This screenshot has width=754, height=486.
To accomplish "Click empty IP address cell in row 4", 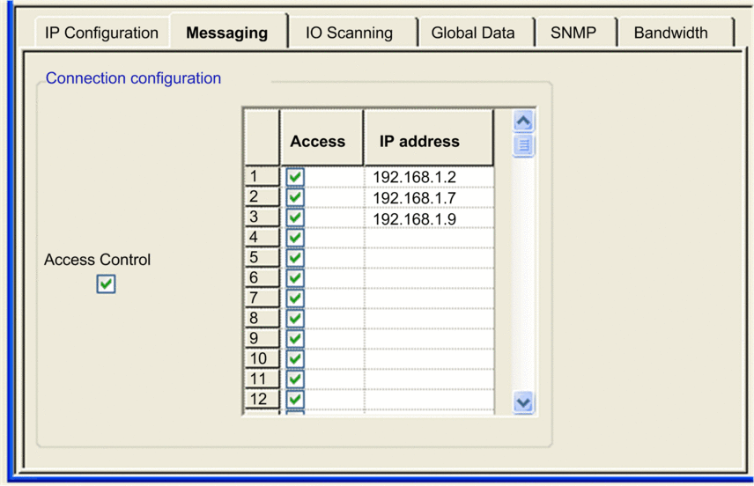I will (428, 238).
